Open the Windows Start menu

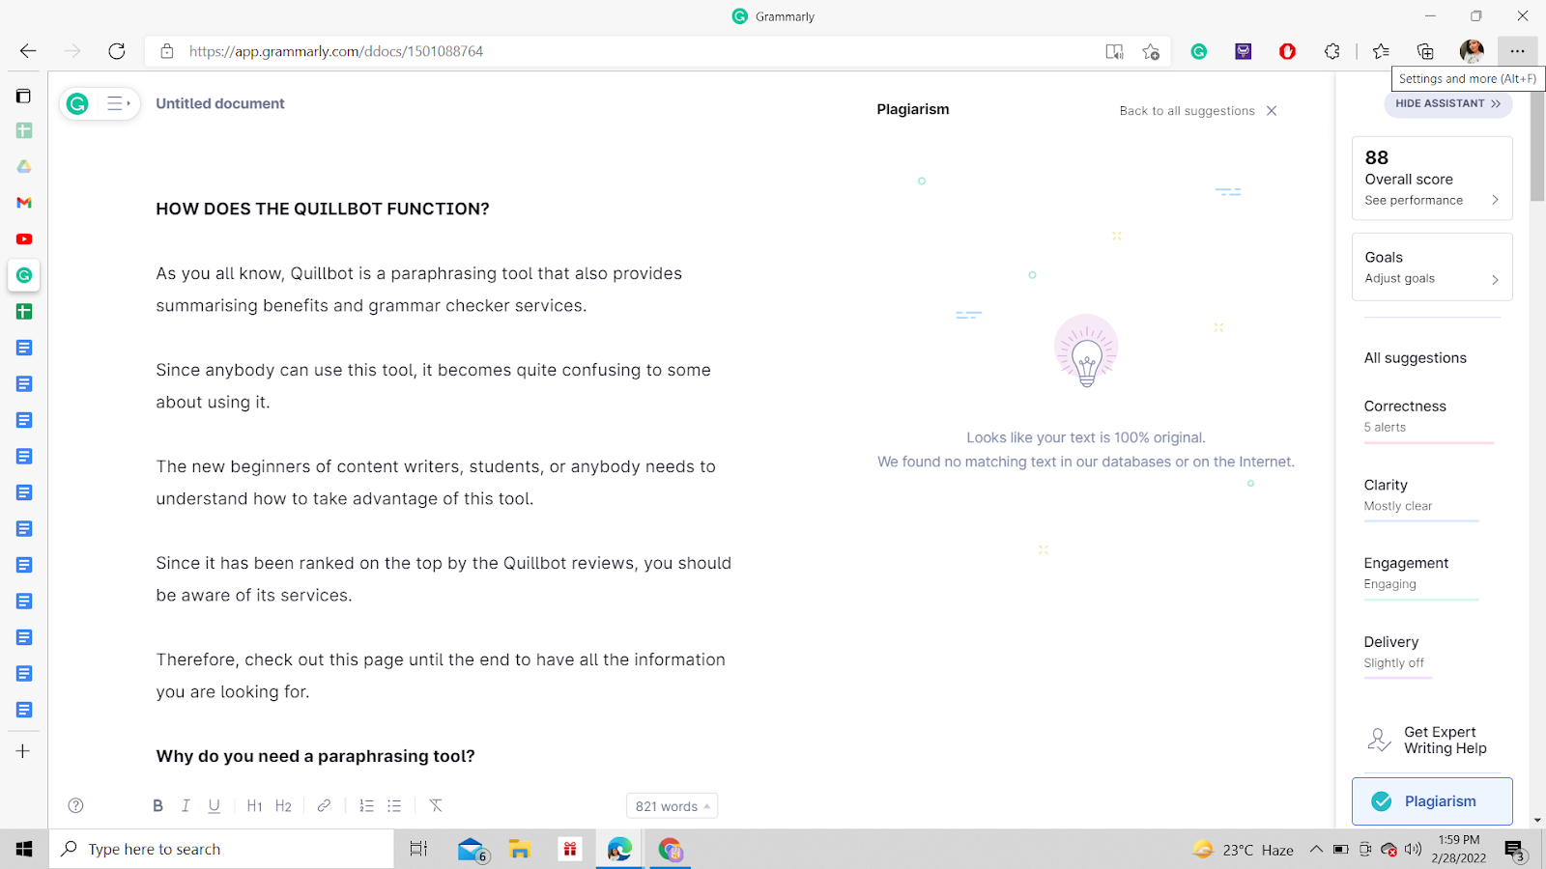point(24,850)
